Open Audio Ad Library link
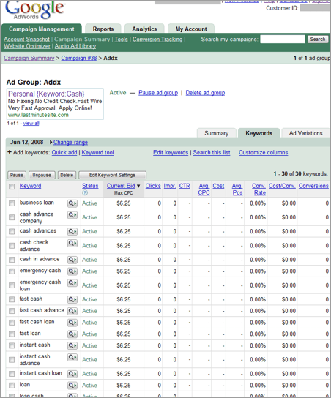 click(75, 46)
